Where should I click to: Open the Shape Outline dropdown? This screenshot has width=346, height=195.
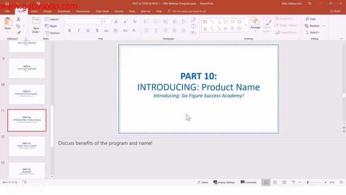click(x=287, y=25)
